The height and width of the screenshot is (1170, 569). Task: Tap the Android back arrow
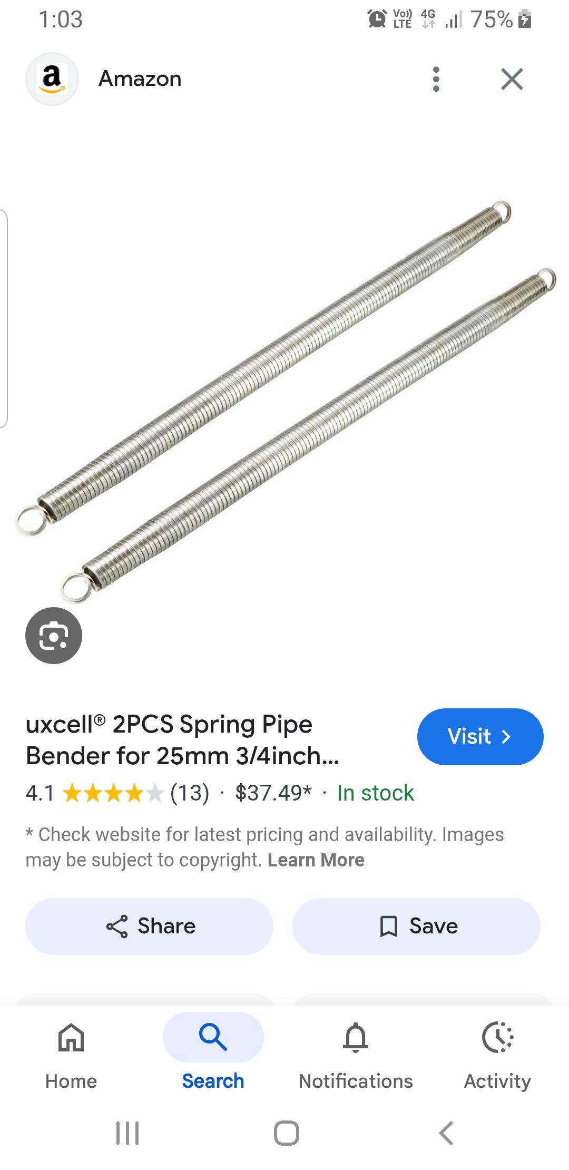446,1133
